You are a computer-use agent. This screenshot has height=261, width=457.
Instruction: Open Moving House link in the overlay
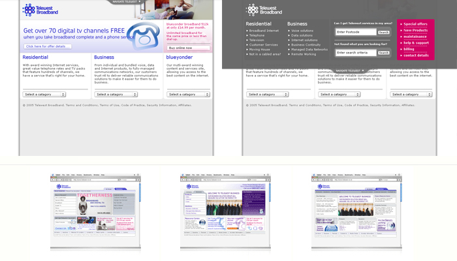point(259,50)
